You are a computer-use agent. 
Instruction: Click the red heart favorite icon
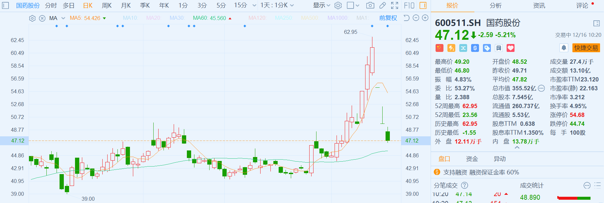(x=511, y=48)
